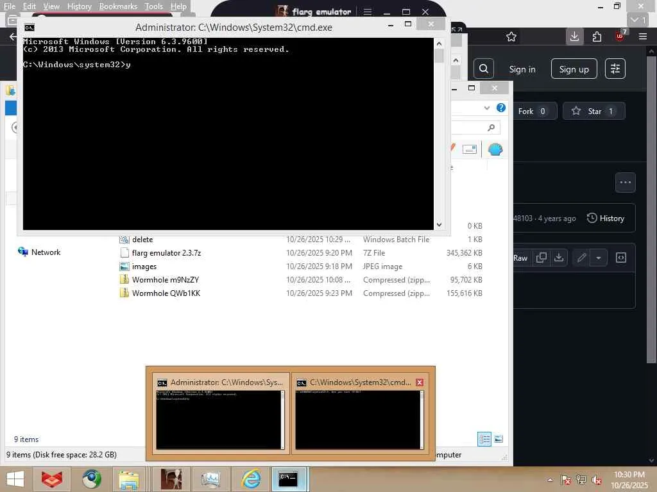The height and width of the screenshot is (492, 657).
Task: Switch Explorer to large icons view
Action: [x=498, y=439]
